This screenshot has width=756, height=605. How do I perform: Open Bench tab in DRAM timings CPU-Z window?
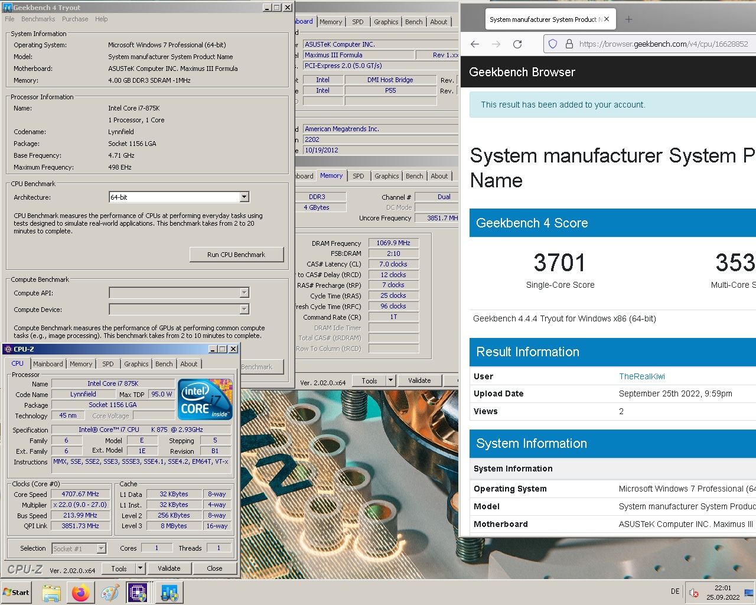[x=415, y=176]
